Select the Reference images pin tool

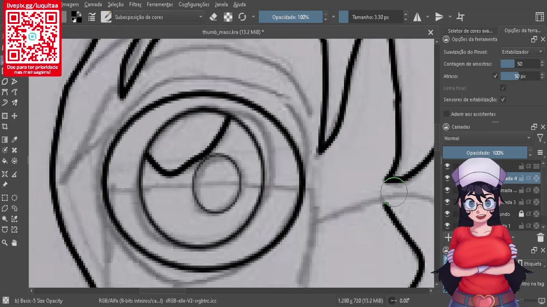pyautogui.click(x=5, y=185)
